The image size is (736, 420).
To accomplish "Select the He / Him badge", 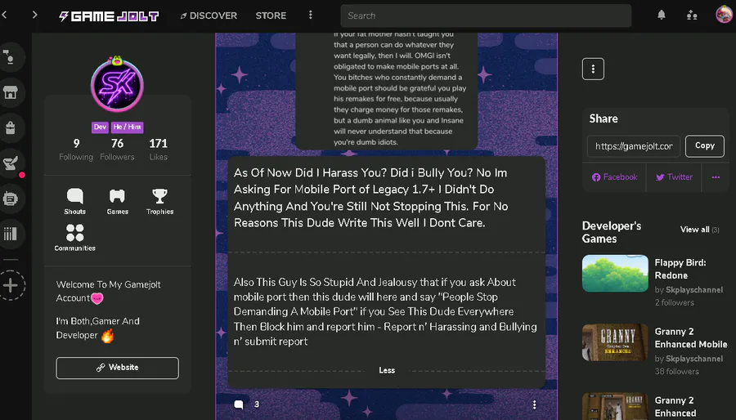I will click(128, 127).
